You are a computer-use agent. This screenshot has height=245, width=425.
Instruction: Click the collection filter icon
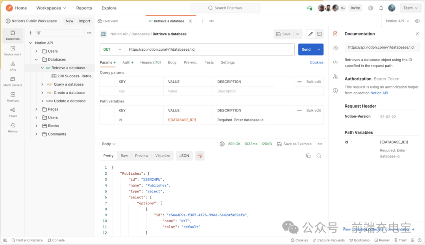(x=39, y=33)
